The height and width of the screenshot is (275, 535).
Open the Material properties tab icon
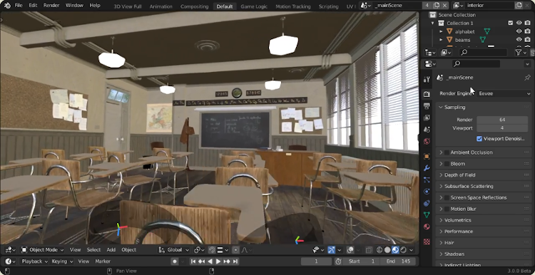click(x=427, y=227)
